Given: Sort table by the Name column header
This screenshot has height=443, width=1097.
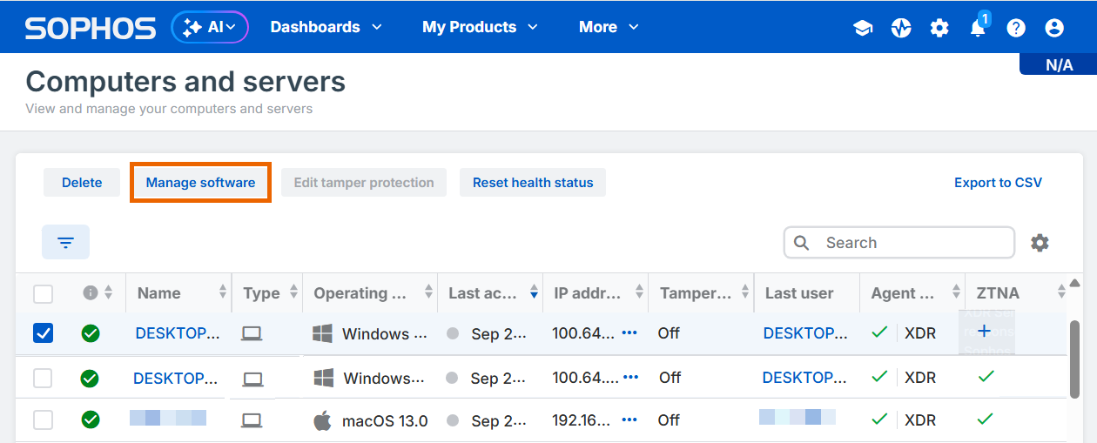Looking at the screenshot, I should pos(159,293).
